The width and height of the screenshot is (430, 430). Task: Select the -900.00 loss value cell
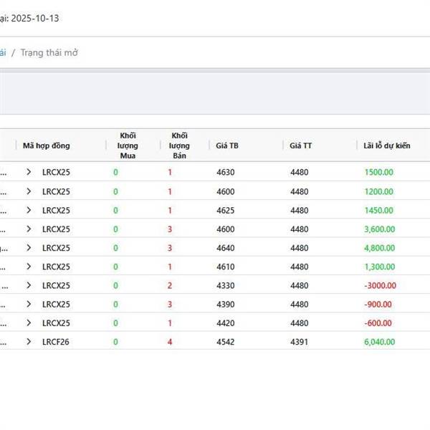coord(378,304)
